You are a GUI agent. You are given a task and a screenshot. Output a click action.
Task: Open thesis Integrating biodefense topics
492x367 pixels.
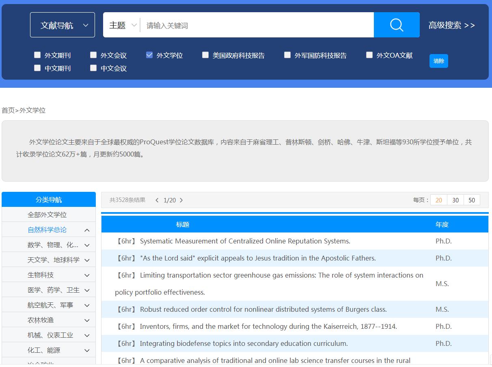[244, 343]
